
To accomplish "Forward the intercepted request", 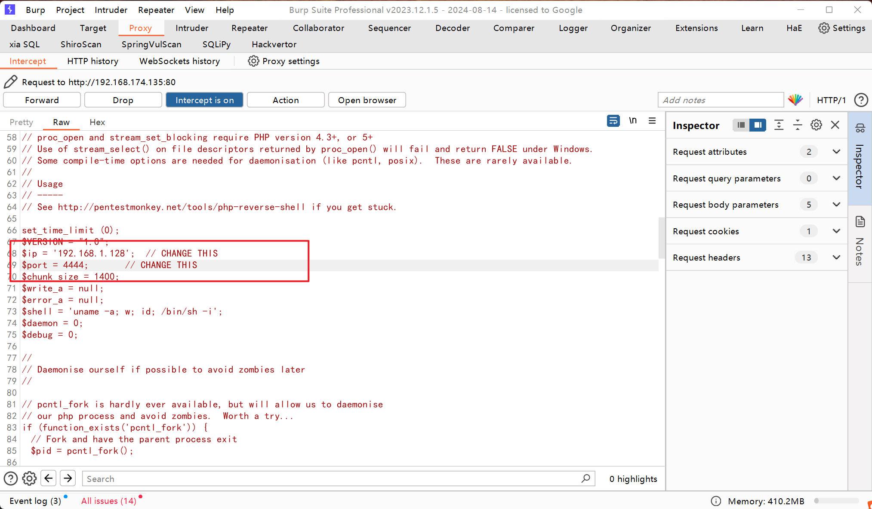I will (42, 100).
